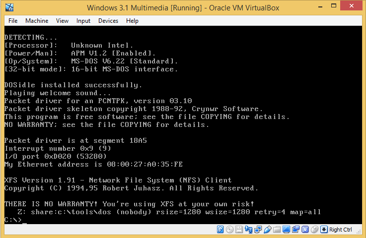The image size is (366, 238).
Task: Open the Help menu
Action: pyautogui.click(x=132, y=21)
